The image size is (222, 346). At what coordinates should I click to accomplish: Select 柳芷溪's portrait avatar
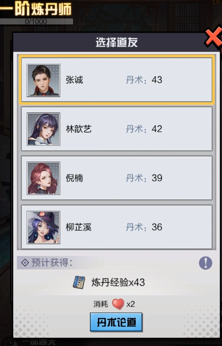[x=43, y=228]
